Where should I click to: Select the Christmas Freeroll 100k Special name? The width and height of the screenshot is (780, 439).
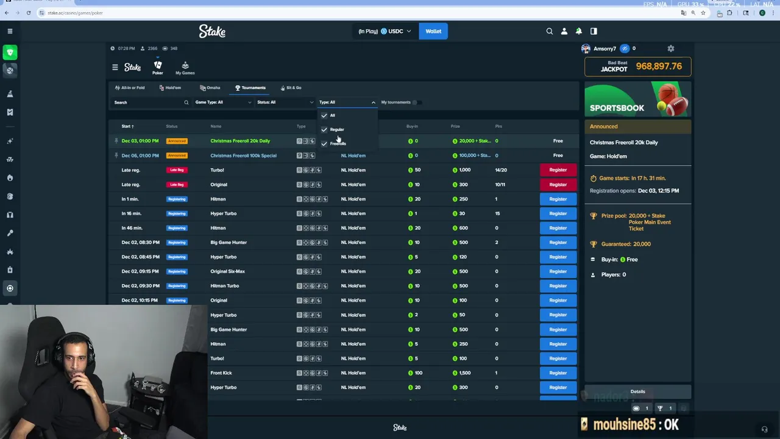coord(243,155)
